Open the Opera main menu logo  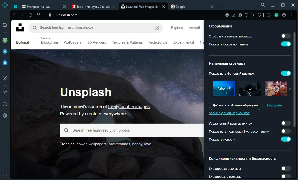pyautogui.click(x=5, y=5)
